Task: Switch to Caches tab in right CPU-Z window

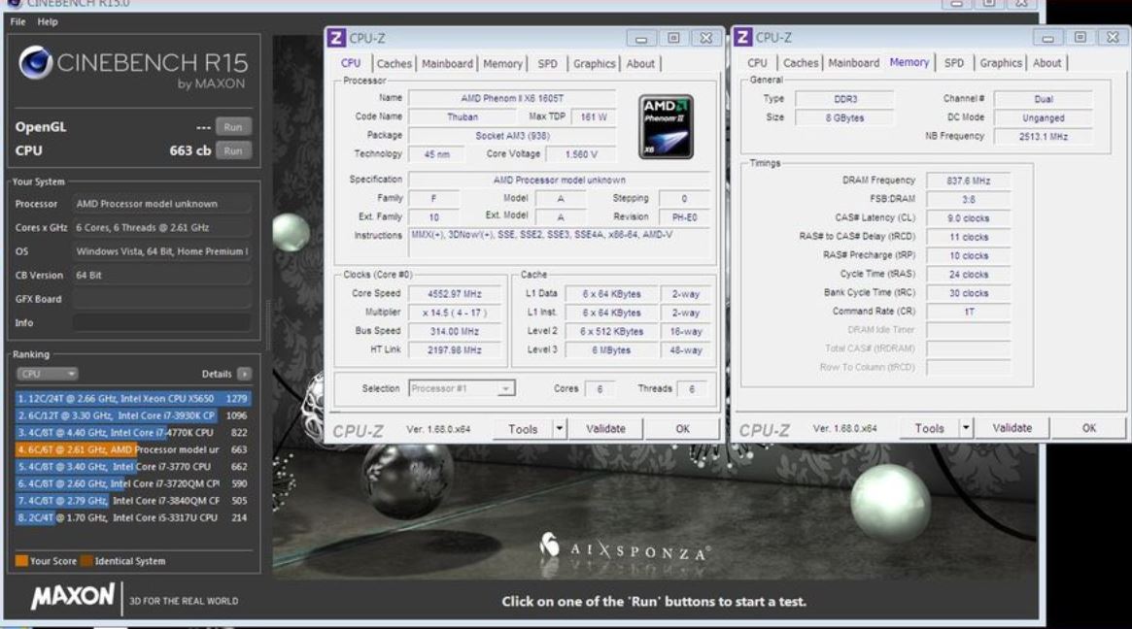Action: click(801, 63)
